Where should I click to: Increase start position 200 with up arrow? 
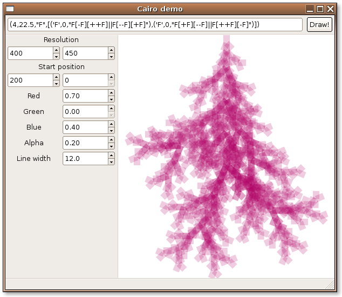(x=56, y=77)
